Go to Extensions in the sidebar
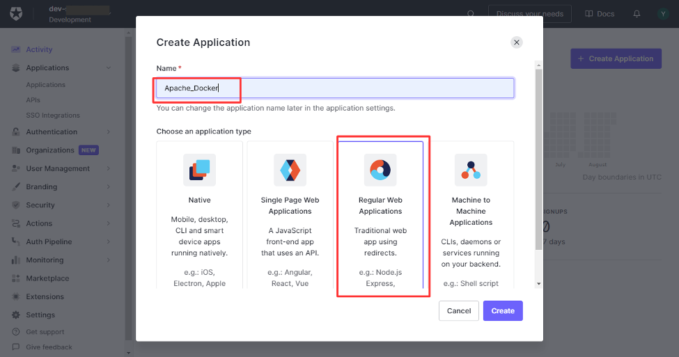Screen dimensions: 679x357 coord(45,296)
